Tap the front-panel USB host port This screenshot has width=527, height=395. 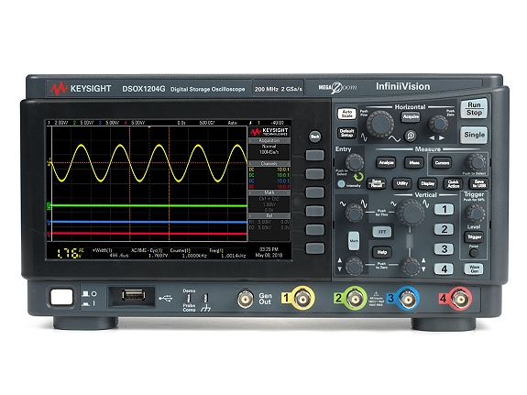(134, 295)
